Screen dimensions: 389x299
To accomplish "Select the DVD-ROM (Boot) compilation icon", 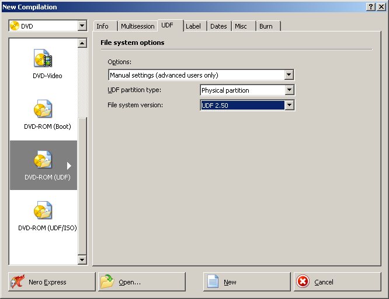I will coord(43,108).
